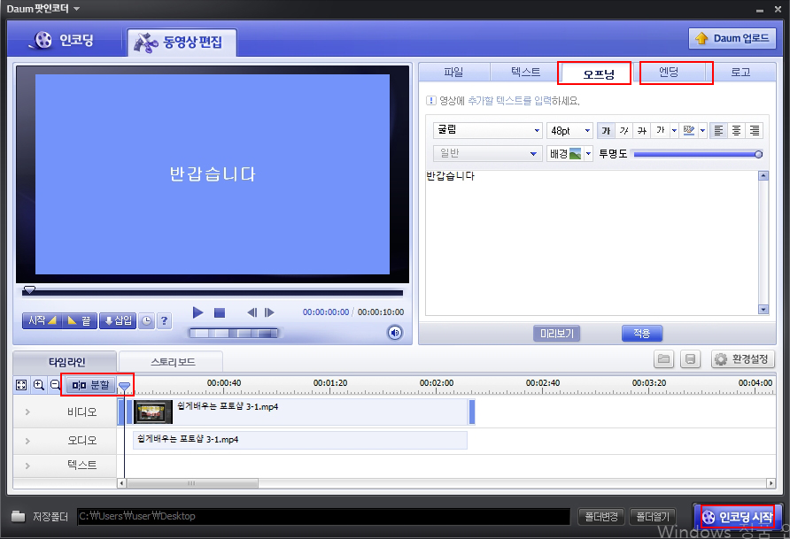Select the audio clip 쉽게배우는 포토샵 3-1.mp4
The height and width of the screenshot is (539, 790).
click(x=299, y=440)
